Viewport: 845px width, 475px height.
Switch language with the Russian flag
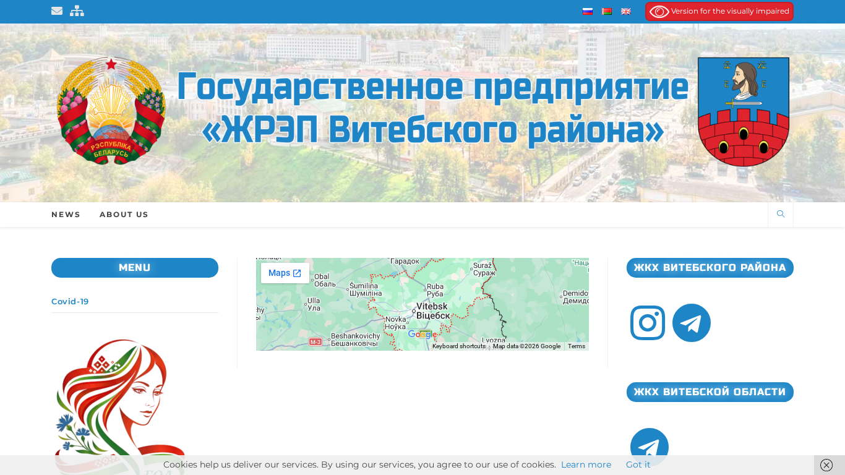(x=588, y=11)
